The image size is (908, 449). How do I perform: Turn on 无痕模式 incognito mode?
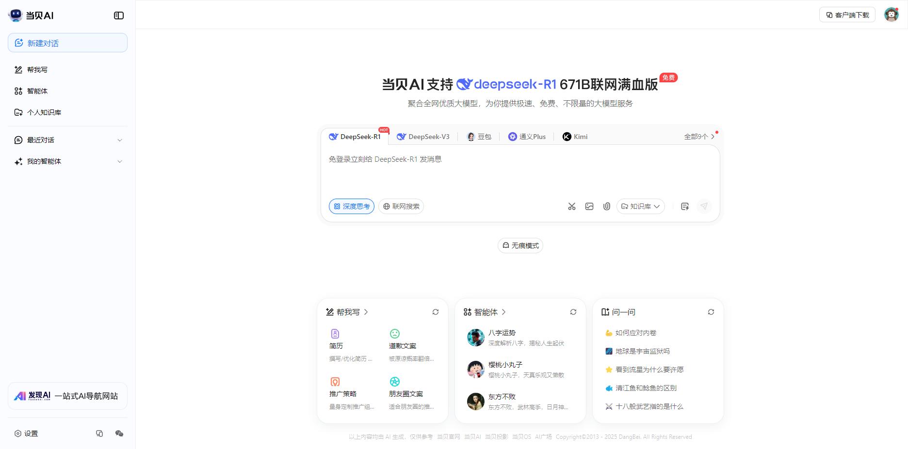point(520,246)
